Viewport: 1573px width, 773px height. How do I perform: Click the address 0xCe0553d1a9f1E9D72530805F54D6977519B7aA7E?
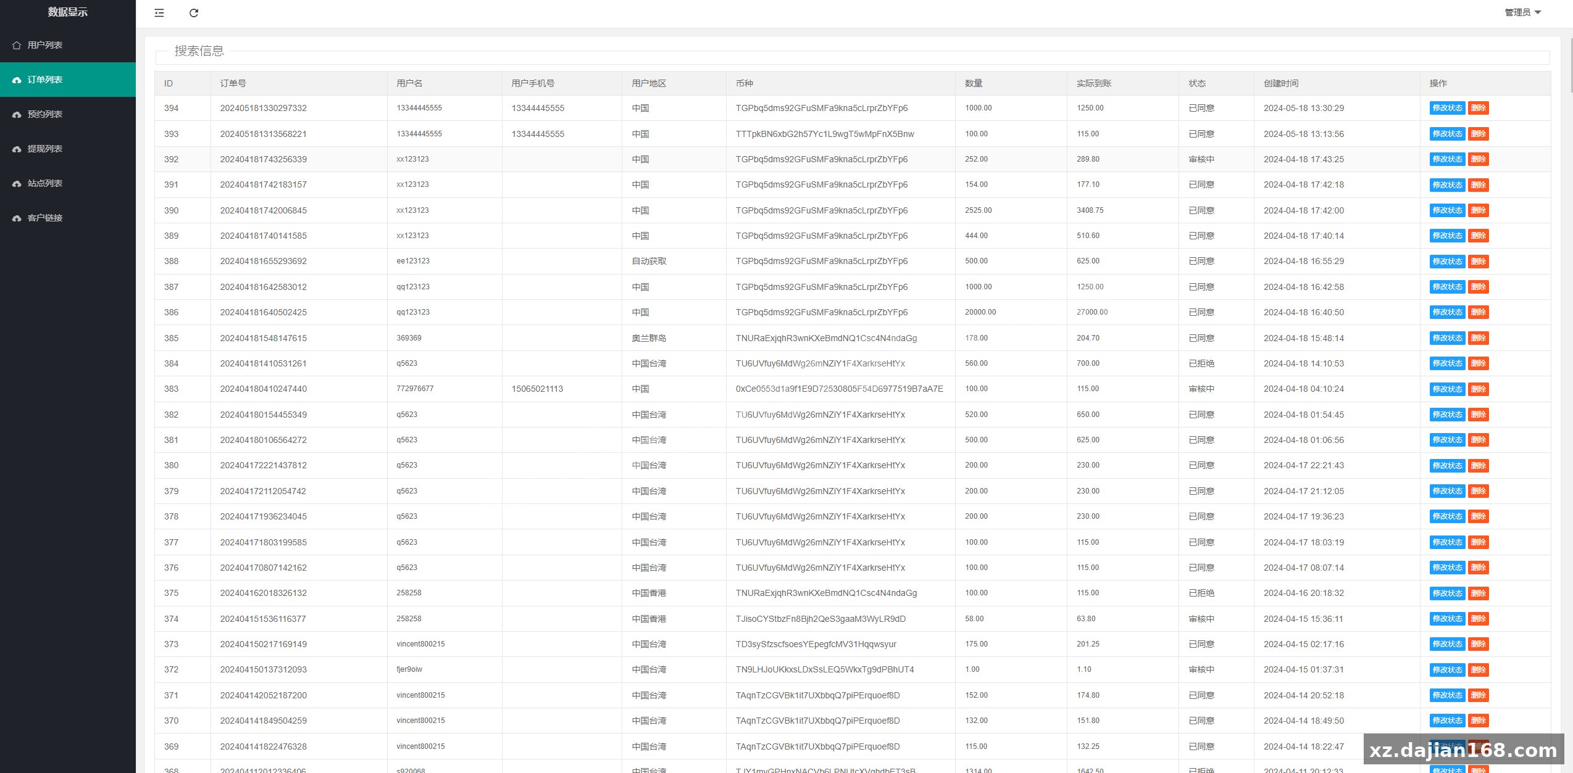pos(839,389)
